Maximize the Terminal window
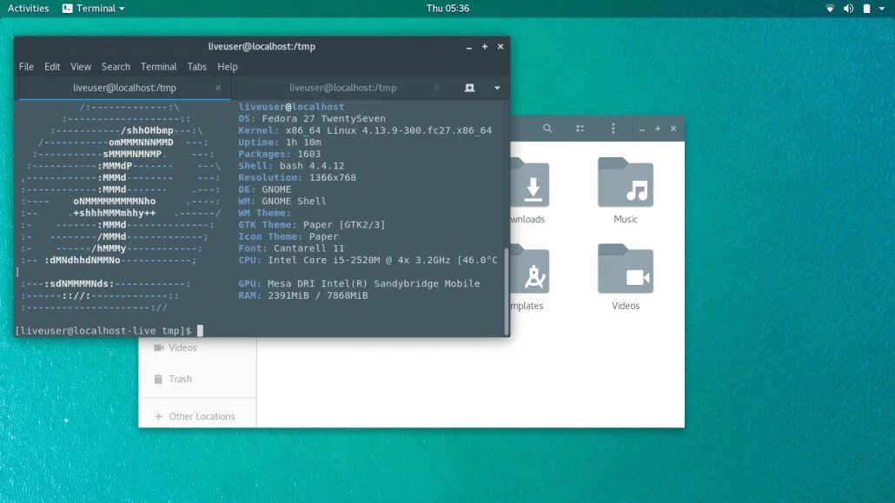The height and width of the screenshot is (503, 895). click(x=485, y=47)
